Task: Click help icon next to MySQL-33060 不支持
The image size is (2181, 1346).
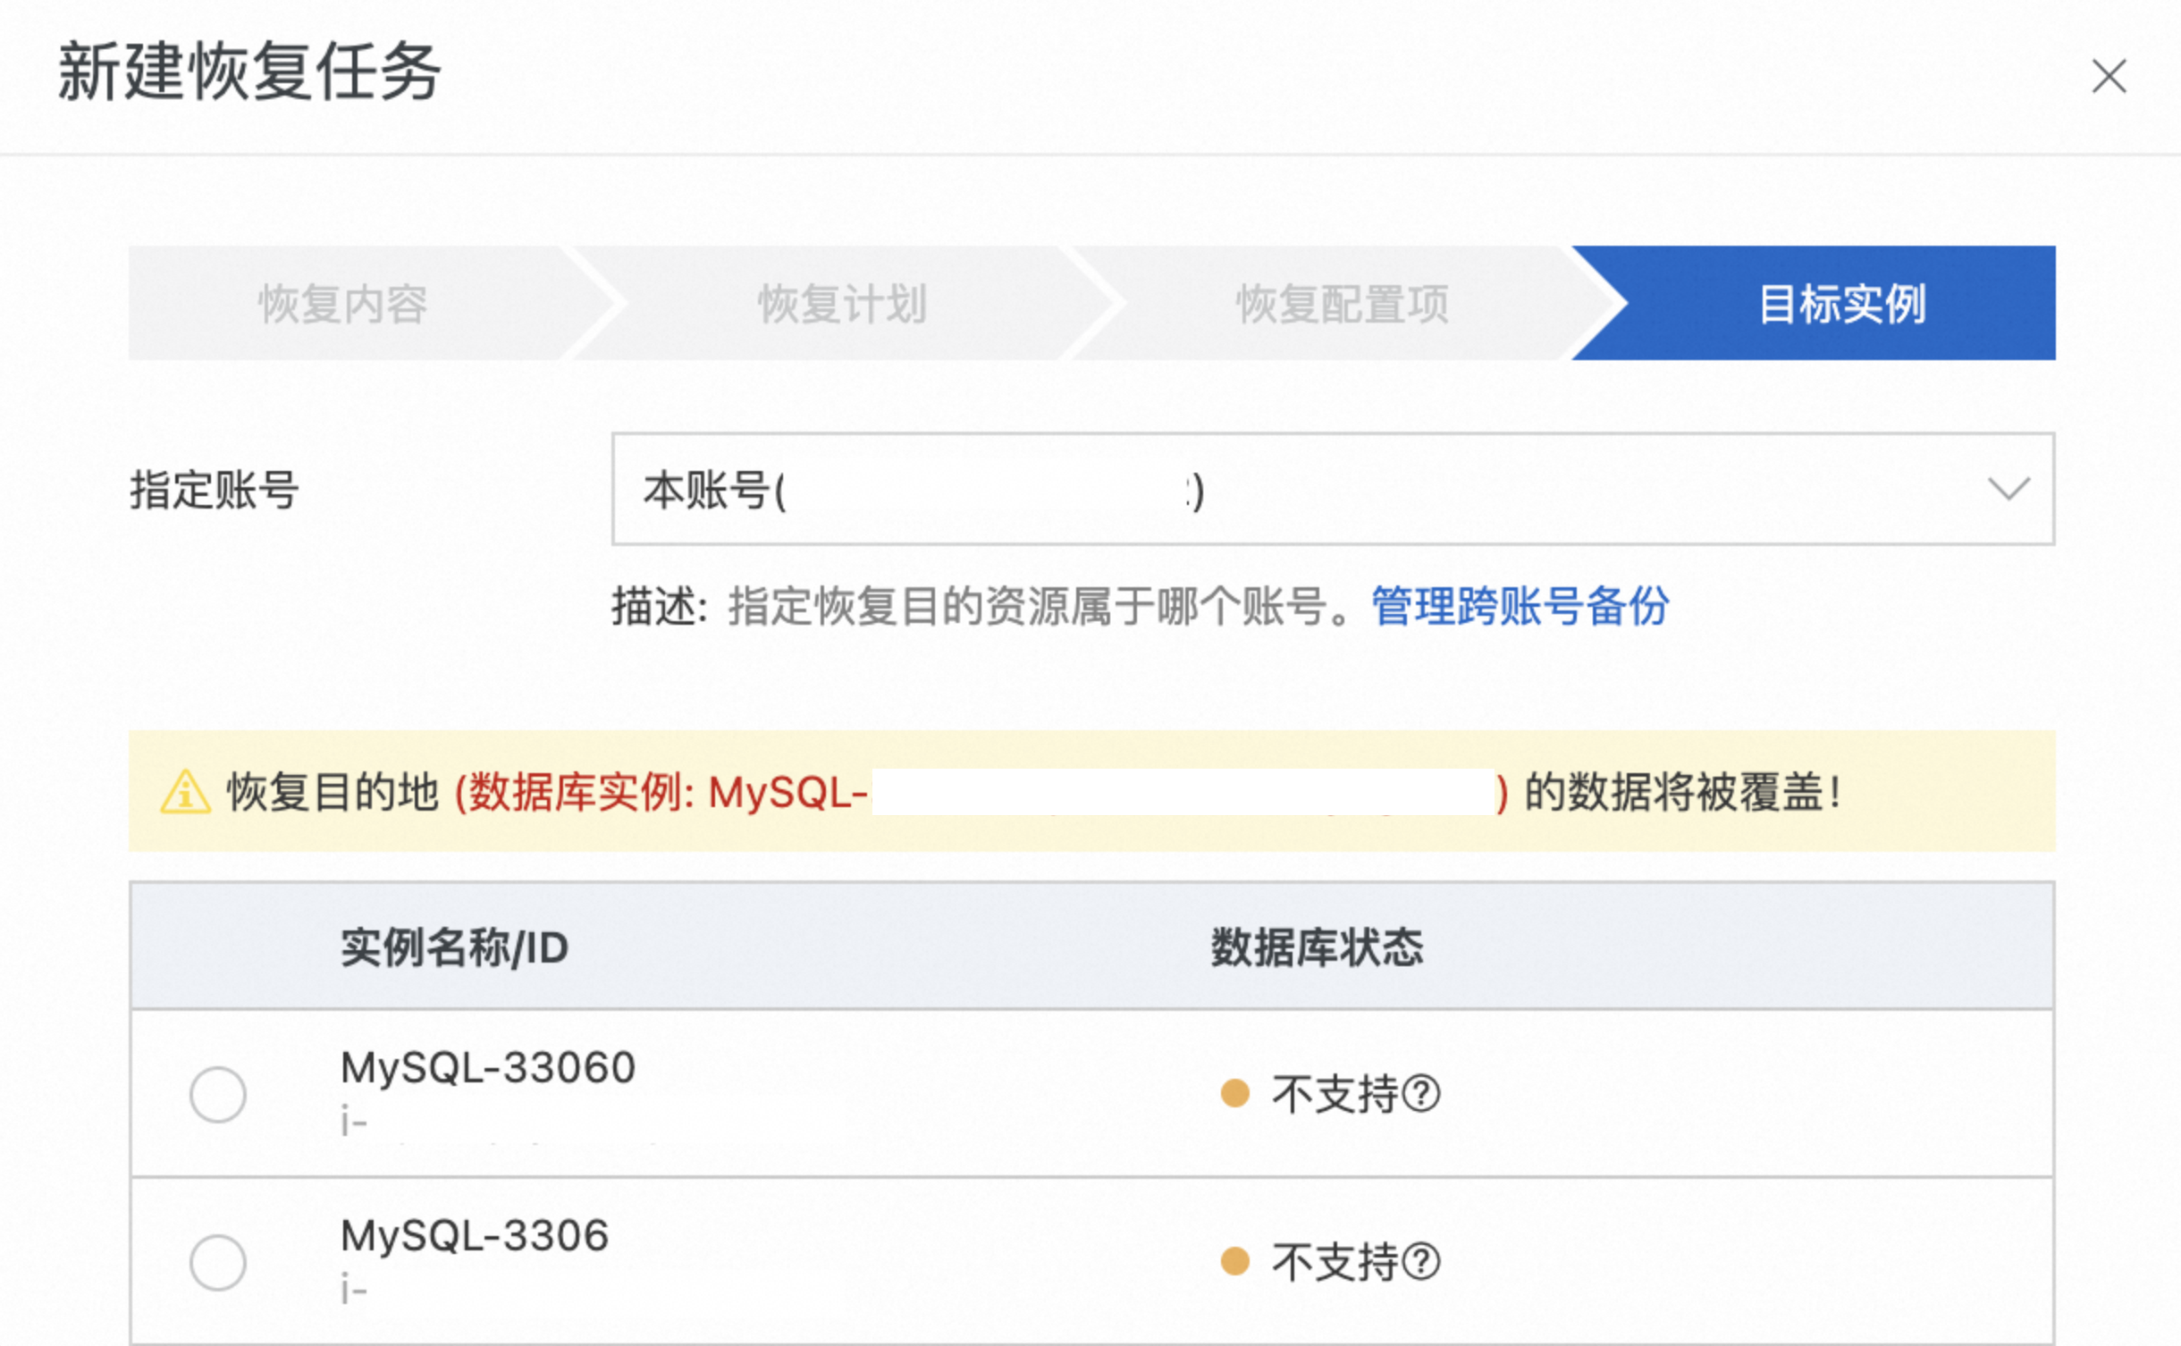Action: pyautogui.click(x=1421, y=1093)
